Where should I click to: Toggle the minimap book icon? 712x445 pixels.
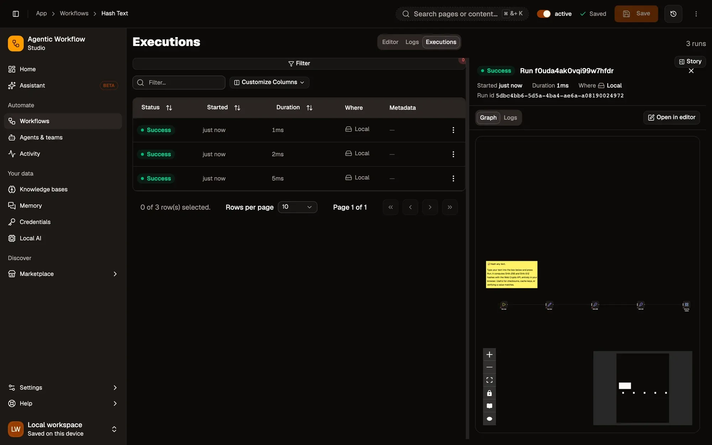(489, 406)
